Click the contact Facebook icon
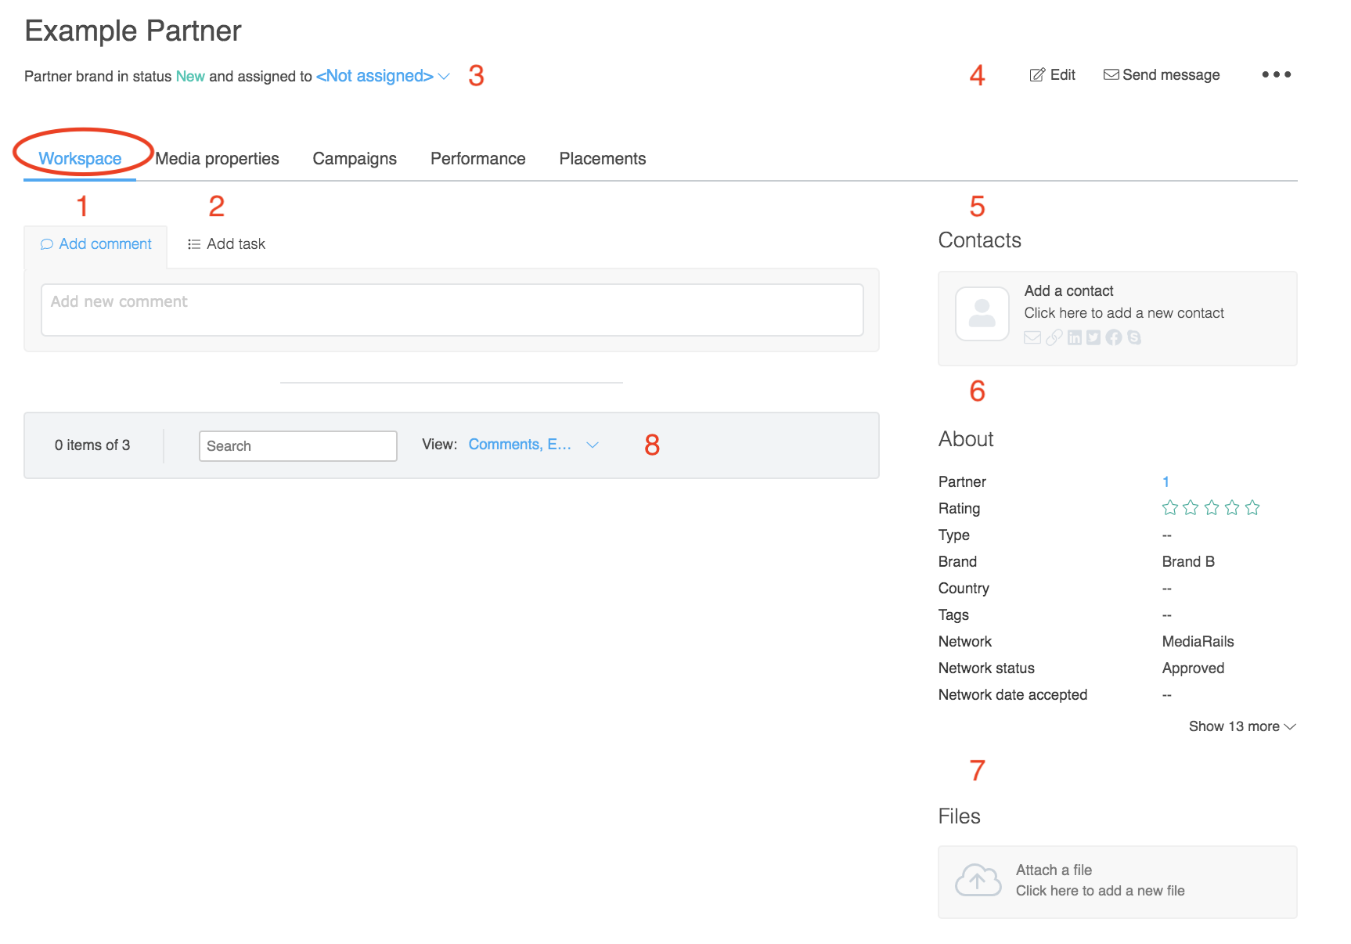Image resolution: width=1351 pixels, height=944 pixels. tap(1114, 337)
